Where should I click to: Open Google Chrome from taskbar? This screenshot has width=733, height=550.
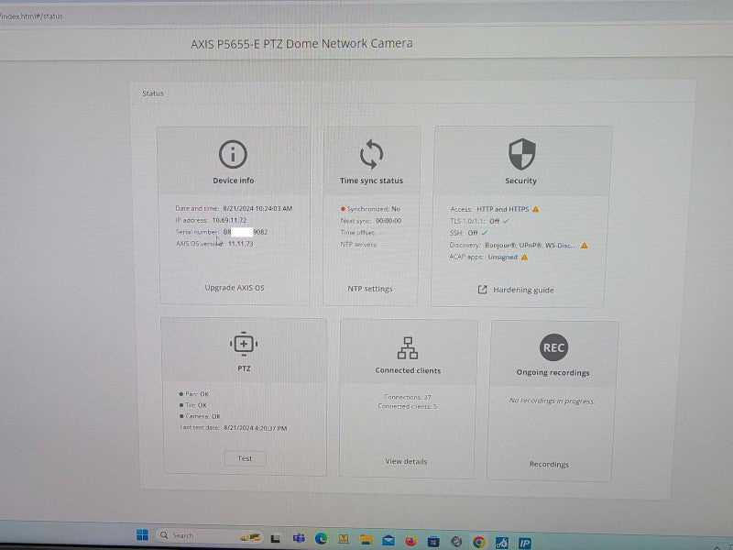click(478, 542)
